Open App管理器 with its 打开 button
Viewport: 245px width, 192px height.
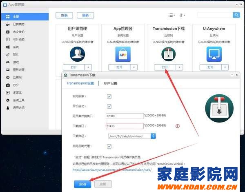tap(119, 67)
